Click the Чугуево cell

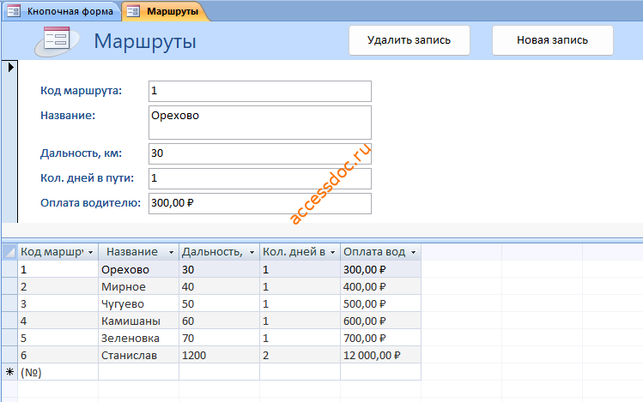coord(138,303)
